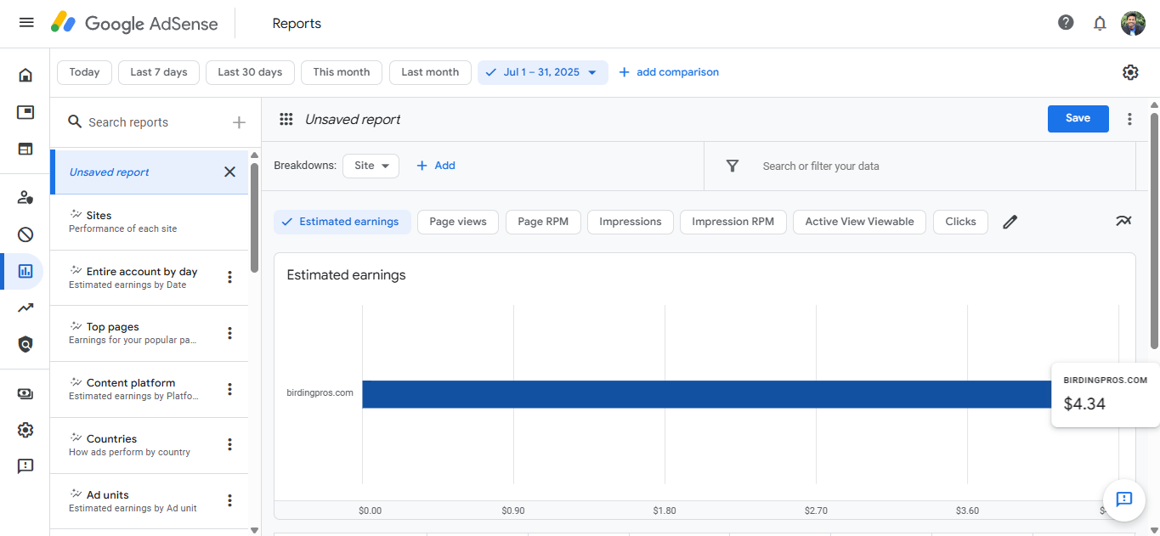The height and width of the screenshot is (536, 1160).
Task: Open the floating feedback chat button
Action: (1124, 499)
